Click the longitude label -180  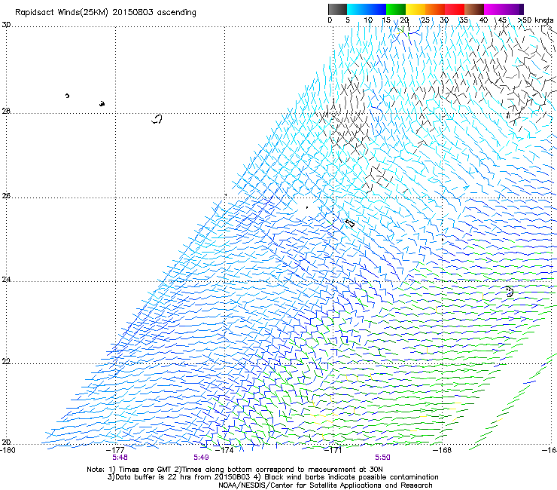pyautogui.click(x=8, y=450)
